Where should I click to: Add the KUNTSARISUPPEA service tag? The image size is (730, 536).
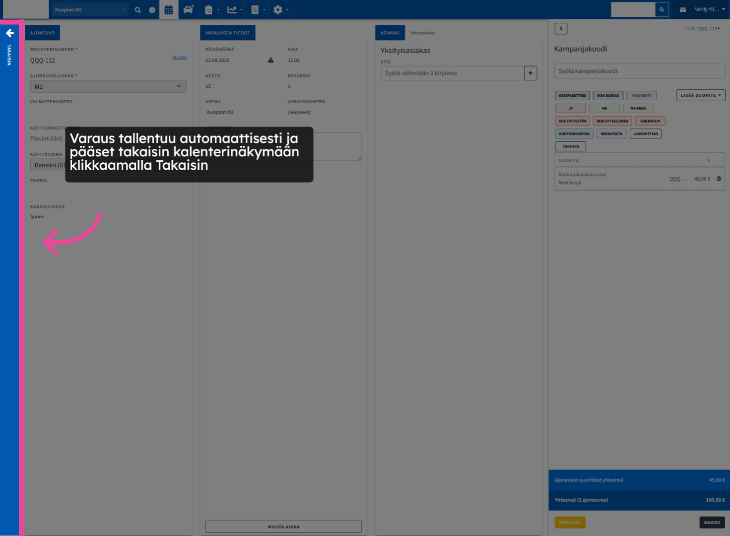(x=575, y=134)
